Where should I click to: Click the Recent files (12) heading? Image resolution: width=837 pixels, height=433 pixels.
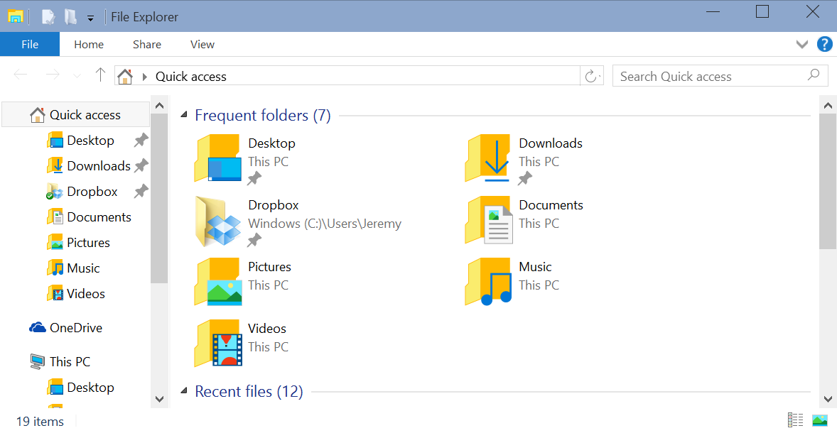point(249,391)
